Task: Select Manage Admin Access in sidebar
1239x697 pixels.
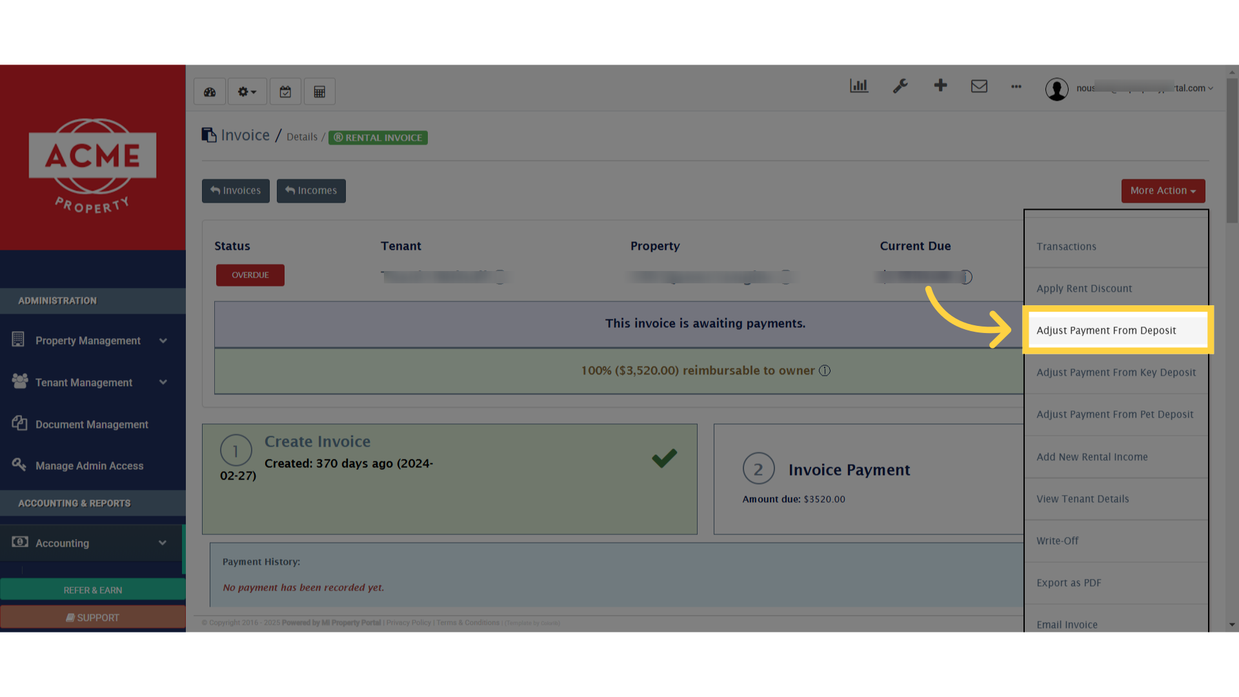Action: tap(89, 465)
